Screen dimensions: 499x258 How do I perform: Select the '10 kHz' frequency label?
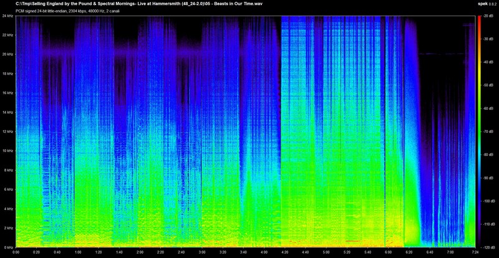coord(7,151)
